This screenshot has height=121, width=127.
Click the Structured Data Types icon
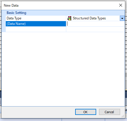(69, 18)
